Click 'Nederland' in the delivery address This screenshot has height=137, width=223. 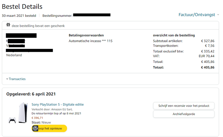click(x=14, y=55)
